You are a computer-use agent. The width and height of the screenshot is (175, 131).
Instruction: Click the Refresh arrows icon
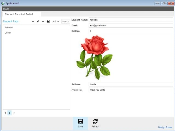pyautogui.click(x=95, y=121)
